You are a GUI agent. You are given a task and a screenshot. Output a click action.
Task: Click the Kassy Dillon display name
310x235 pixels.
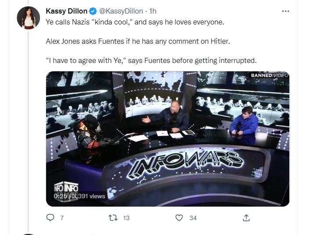66,11
